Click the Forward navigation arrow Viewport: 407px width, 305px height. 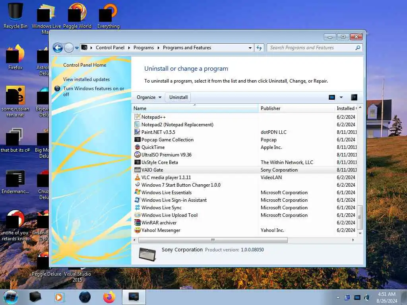(69, 48)
